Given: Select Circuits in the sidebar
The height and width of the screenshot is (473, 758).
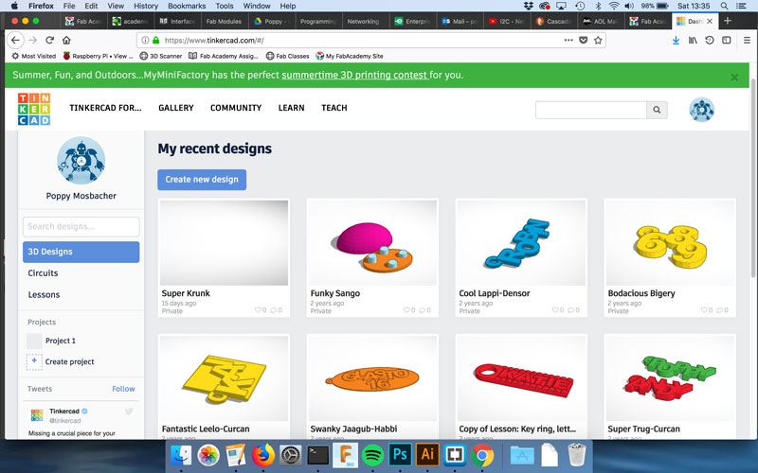Looking at the screenshot, I should pos(43,273).
